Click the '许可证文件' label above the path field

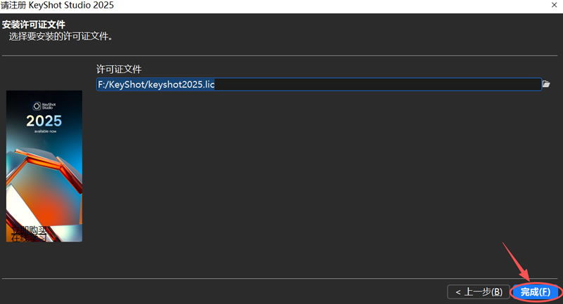[x=120, y=69]
